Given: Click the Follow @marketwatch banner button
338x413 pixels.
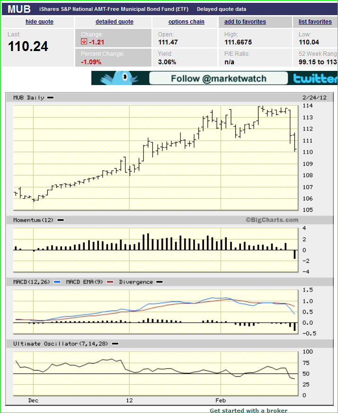Looking at the screenshot, I should tap(219, 78).
